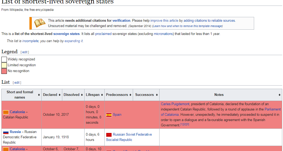Sort table by Short and formal names
Screen dimensions: 283x151
[x=39, y=95]
